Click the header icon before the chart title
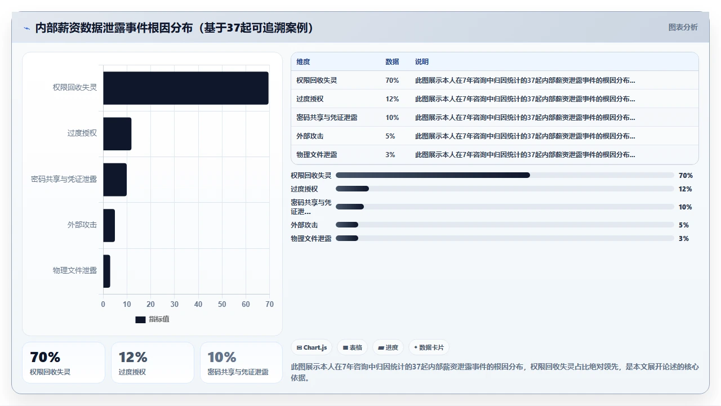This screenshot has height=406, width=721. (26, 28)
